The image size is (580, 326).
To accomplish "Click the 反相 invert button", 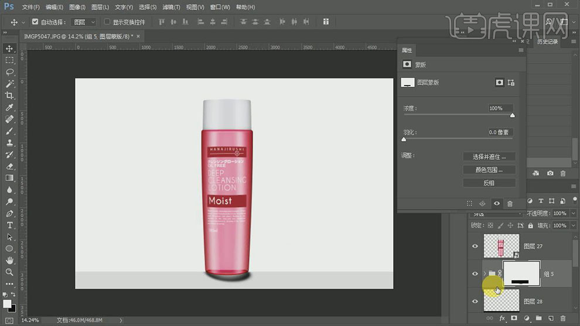I will click(x=489, y=183).
